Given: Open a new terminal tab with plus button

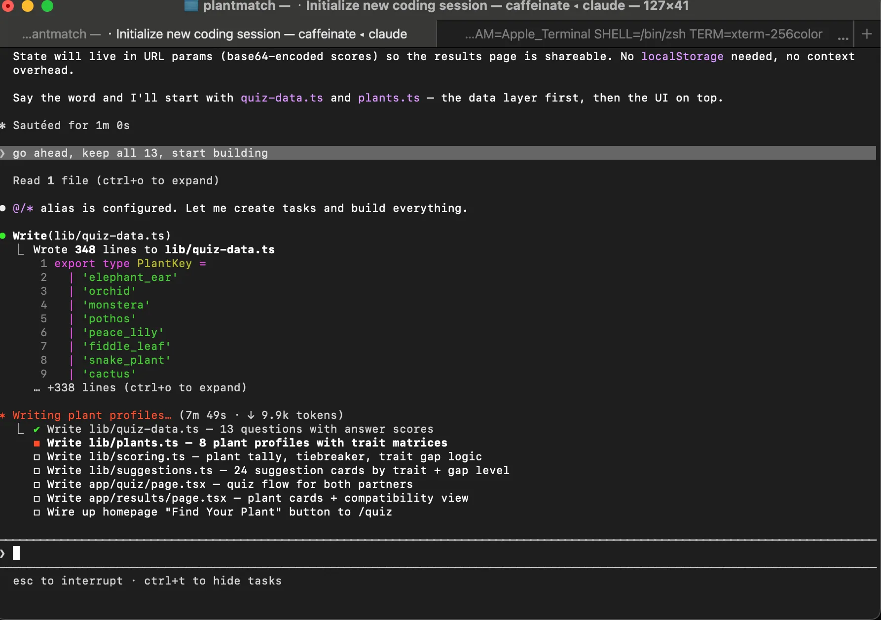Looking at the screenshot, I should 867,34.
